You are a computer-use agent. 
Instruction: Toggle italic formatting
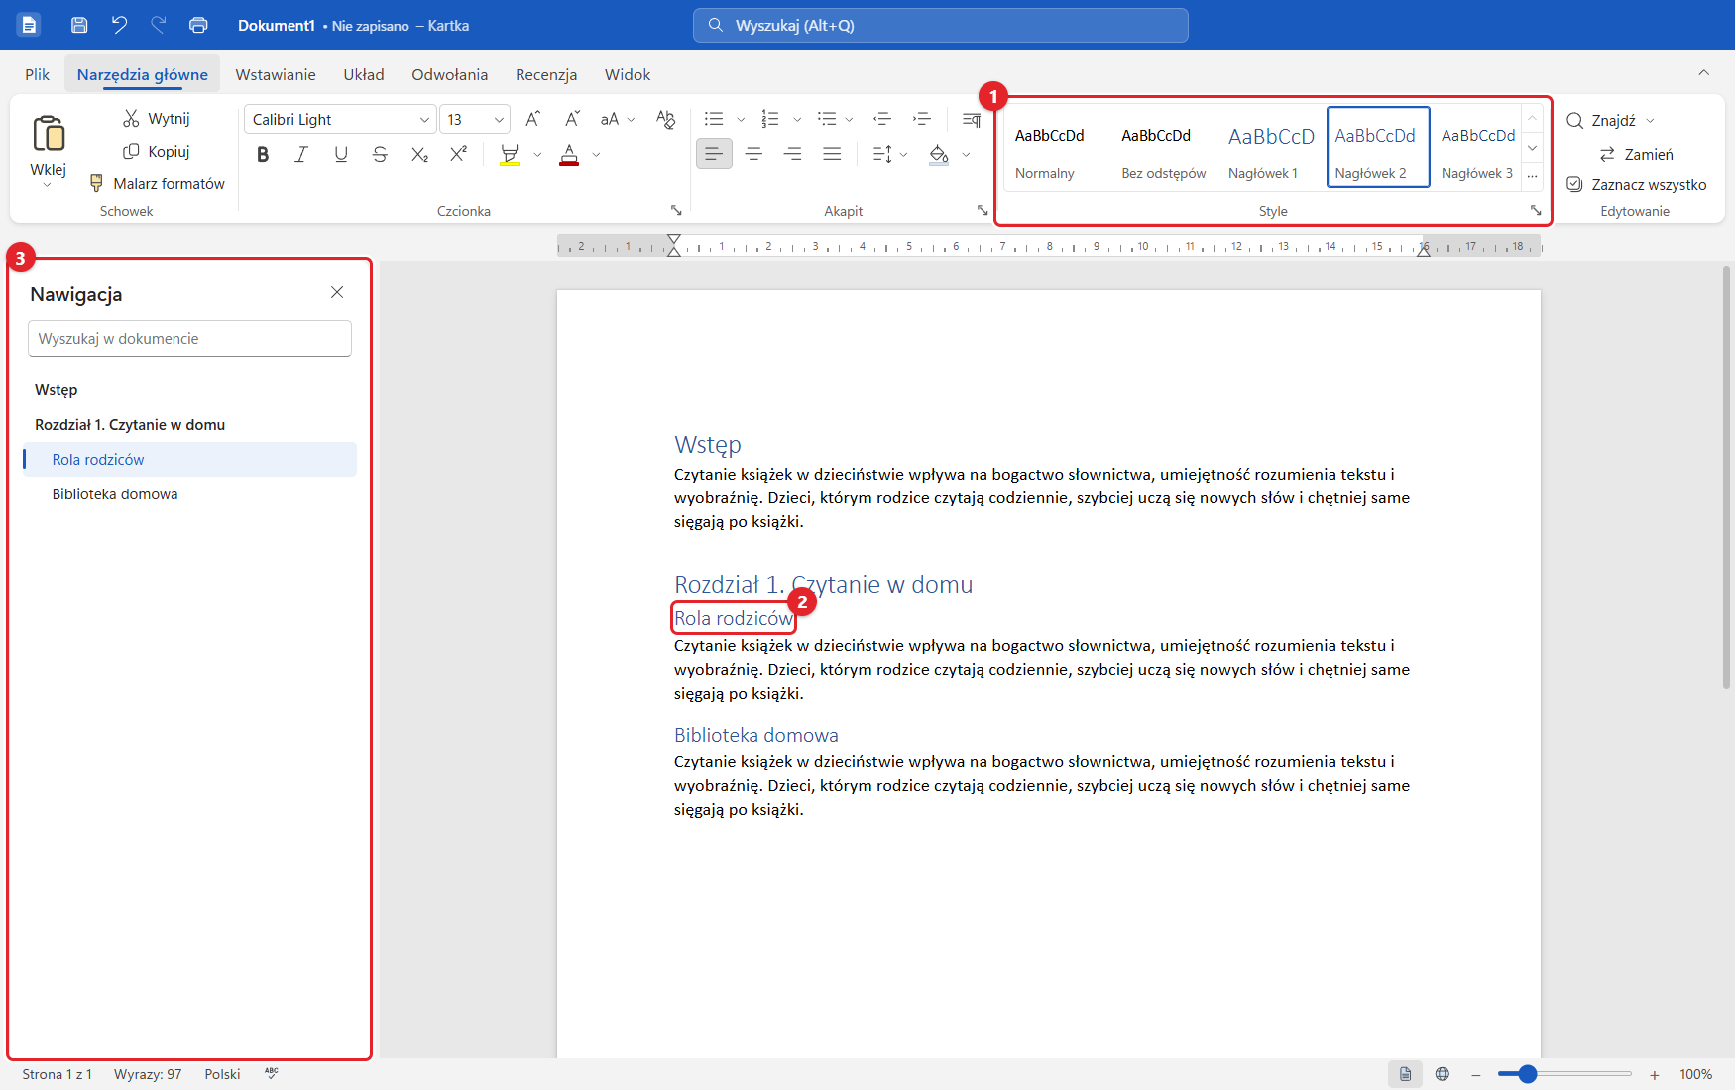pos(301,154)
